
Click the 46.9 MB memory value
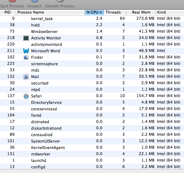coord(147,51)
